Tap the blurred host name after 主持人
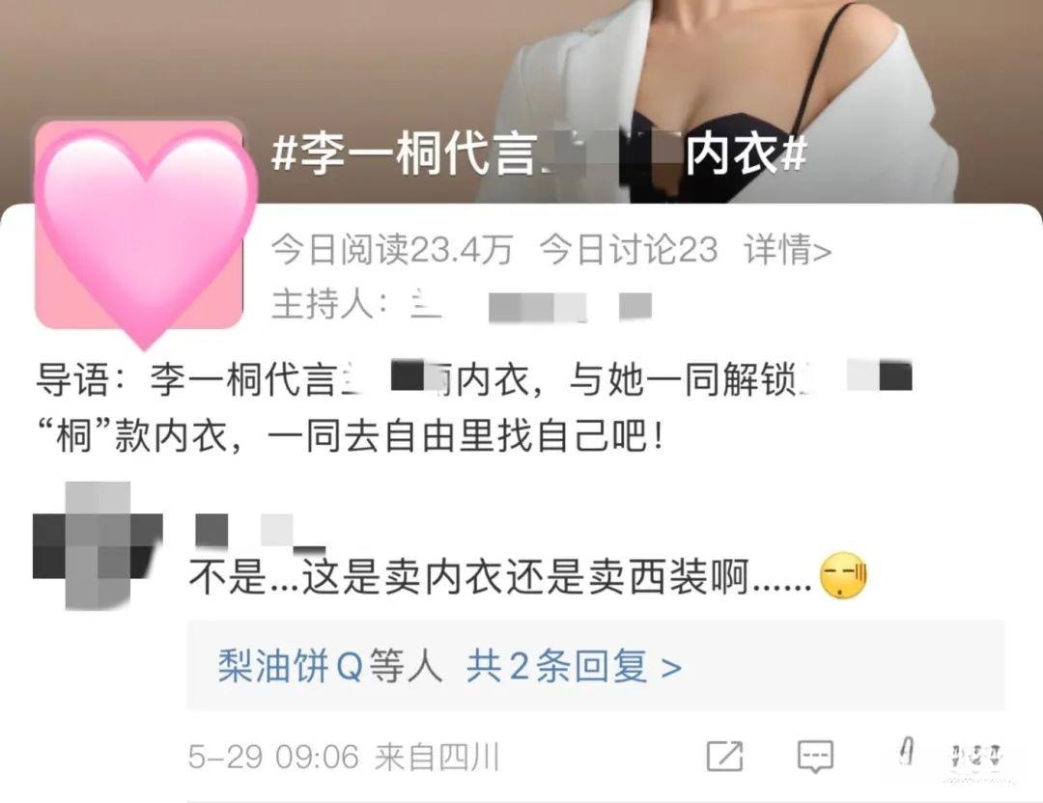Image resolution: width=1043 pixels, height=803 pixels. point(531,306)
